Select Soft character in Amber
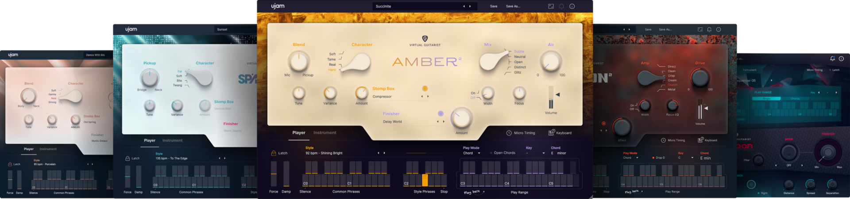Viewport: 850px width, 199px height. 332,54
